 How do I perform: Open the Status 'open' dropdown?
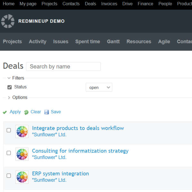point(99,87)
